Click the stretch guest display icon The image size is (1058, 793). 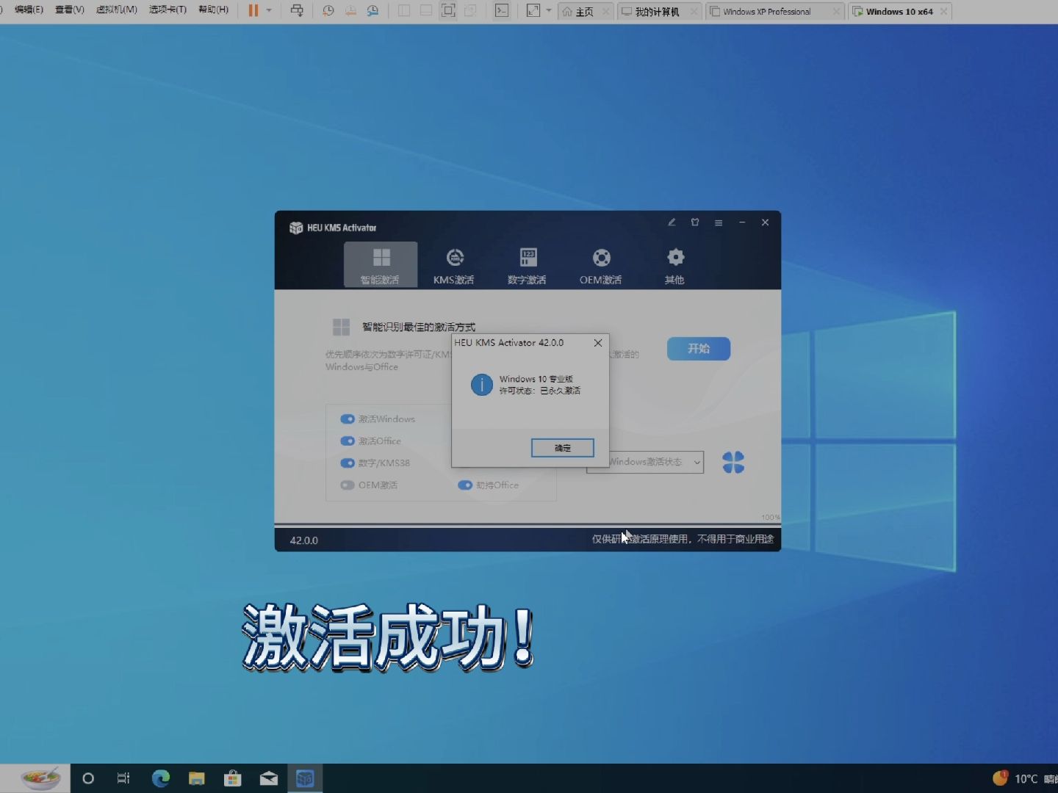point(533,10)
